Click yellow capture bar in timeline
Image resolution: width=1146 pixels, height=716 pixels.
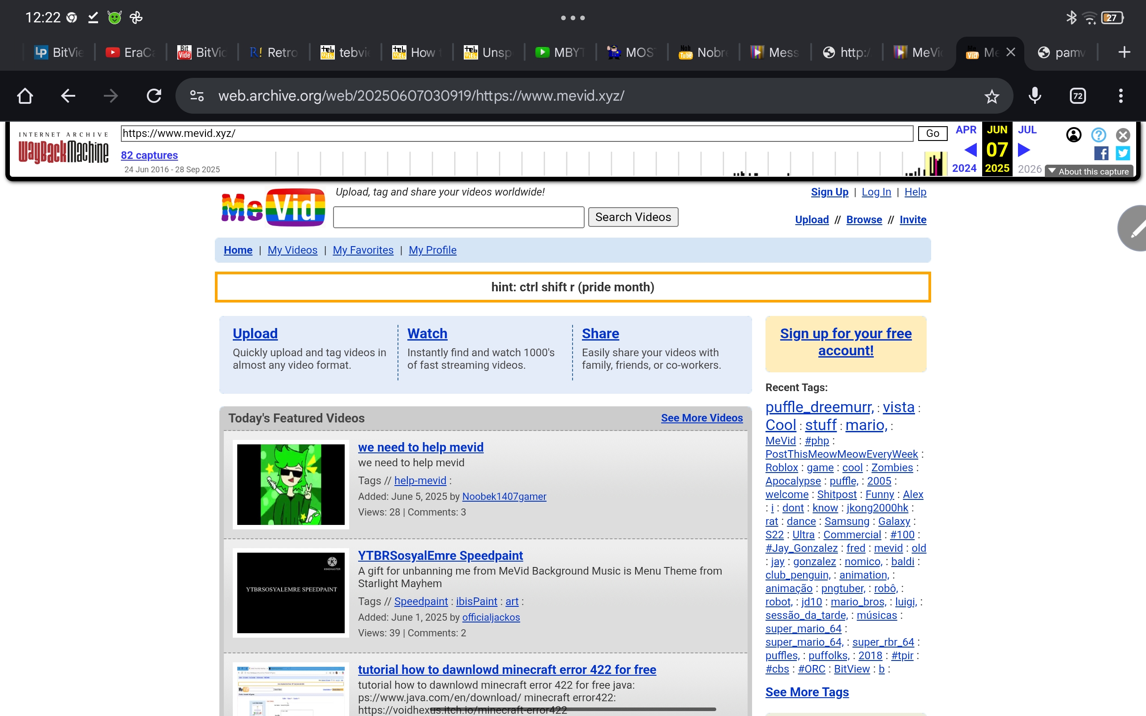[935, 164]
